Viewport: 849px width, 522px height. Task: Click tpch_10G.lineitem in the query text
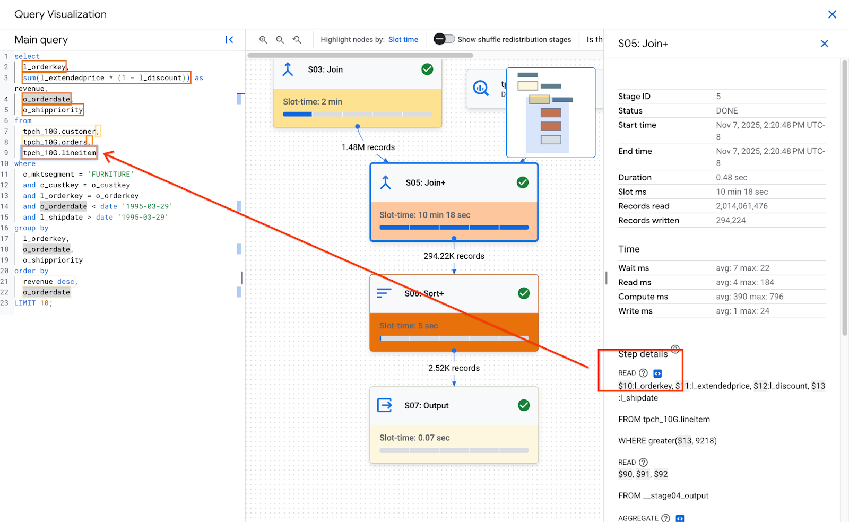[x=58, y=152]
